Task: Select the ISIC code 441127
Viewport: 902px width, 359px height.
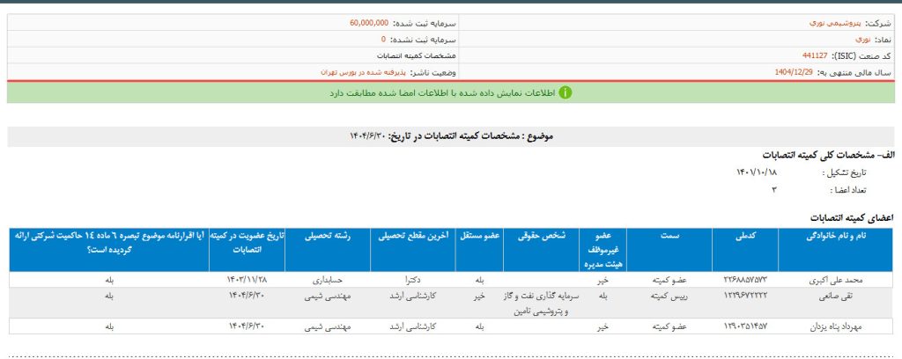Action: click(x=816, y=55)
